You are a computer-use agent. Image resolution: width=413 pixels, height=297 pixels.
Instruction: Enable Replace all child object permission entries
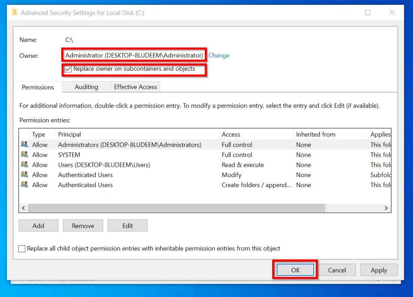(22, 249)
